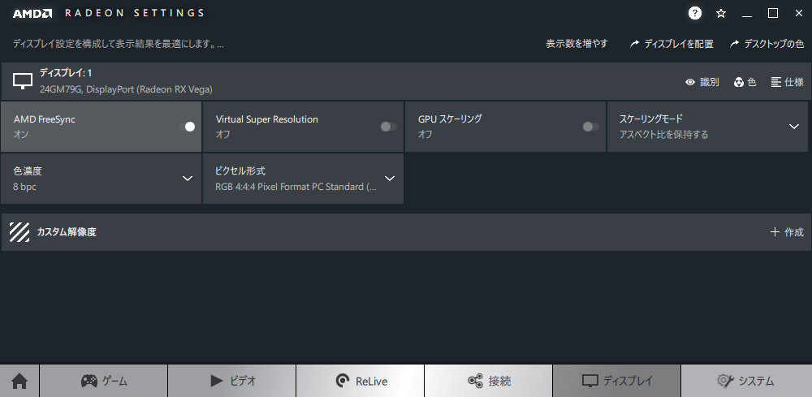The image size is (812, 397).
Task: Open display specs via 仕様 icon
Action: pos(776,82)
